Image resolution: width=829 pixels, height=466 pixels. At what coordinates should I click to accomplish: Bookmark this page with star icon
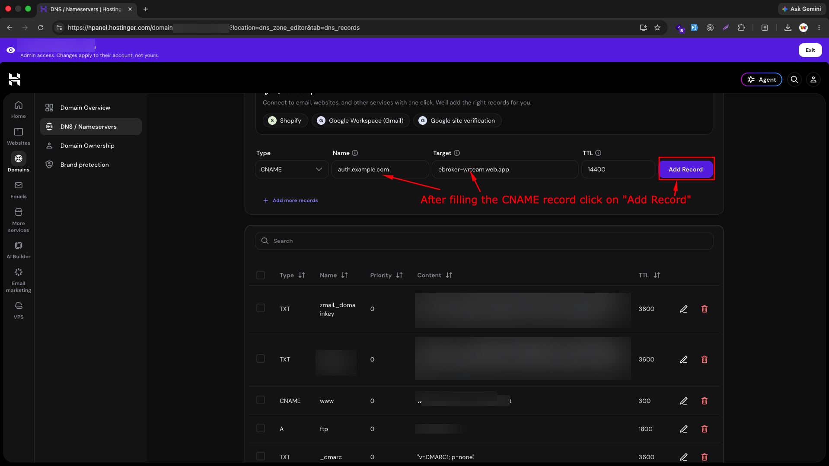tap(657, 28)
